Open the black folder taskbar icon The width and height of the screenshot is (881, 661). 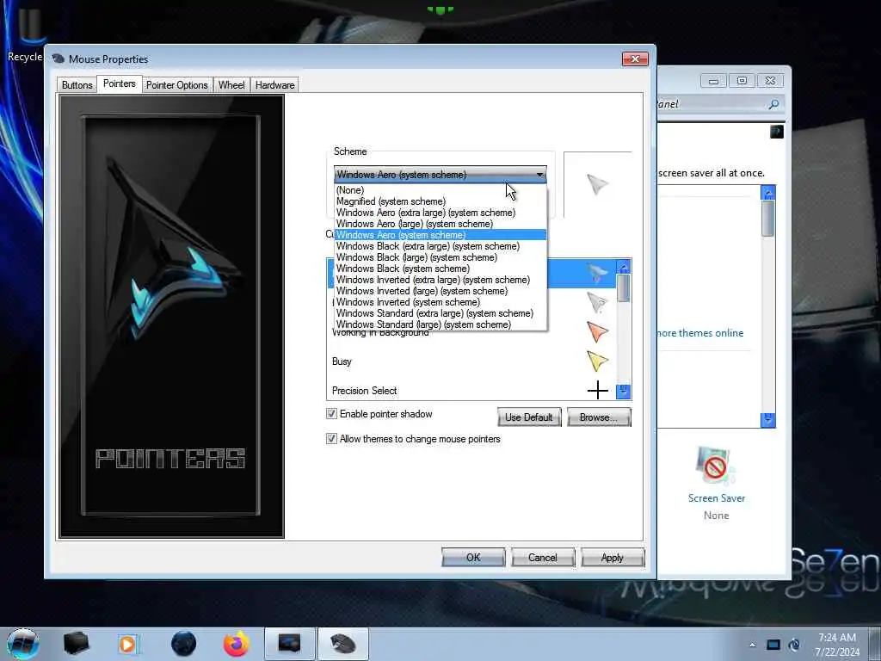tap(76, 644)
